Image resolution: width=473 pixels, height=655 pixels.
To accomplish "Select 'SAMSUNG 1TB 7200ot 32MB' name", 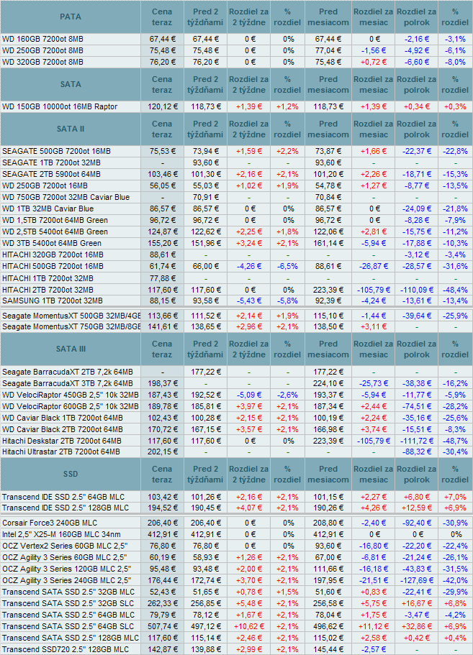I will 53,301.
